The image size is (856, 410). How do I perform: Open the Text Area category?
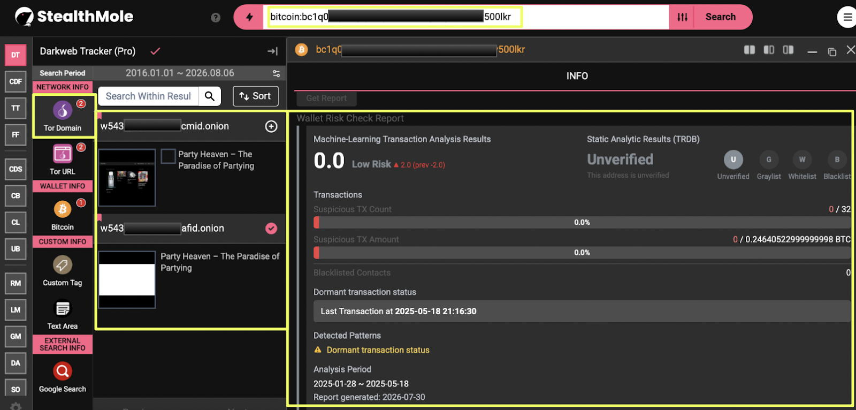63,315
